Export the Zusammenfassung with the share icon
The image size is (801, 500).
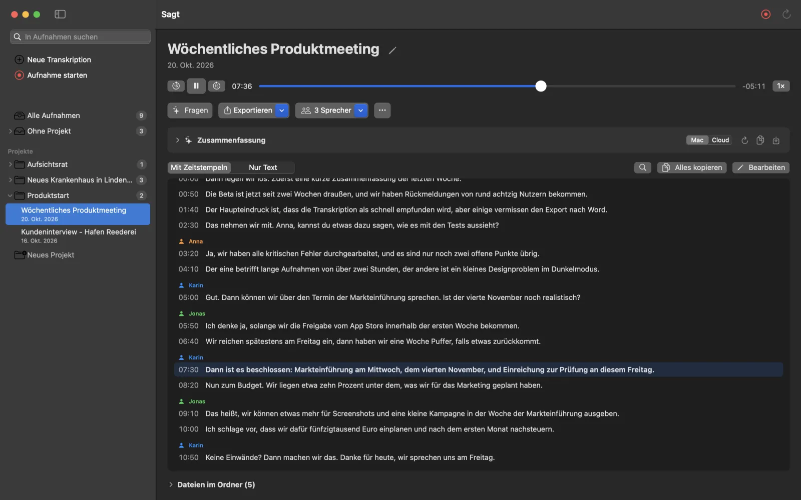776,140
